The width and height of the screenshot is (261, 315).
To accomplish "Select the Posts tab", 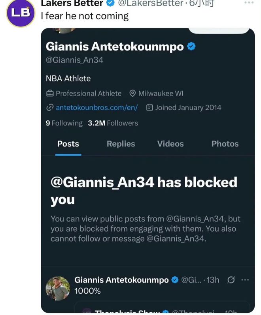I will 68,144.
